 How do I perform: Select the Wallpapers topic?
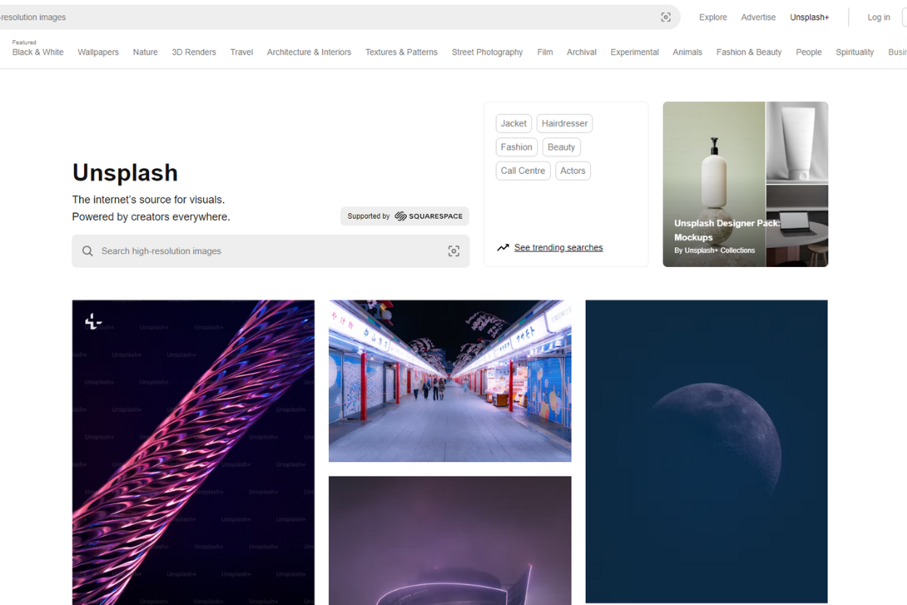[98, 52]
